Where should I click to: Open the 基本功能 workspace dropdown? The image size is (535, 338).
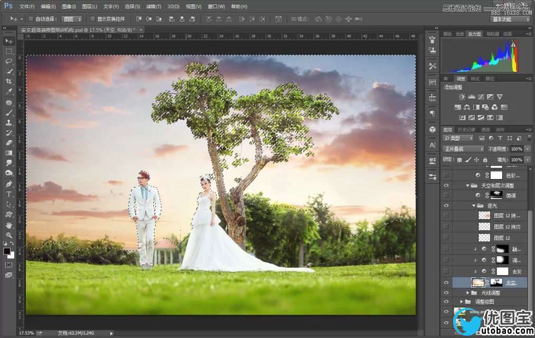coord(510,19)
